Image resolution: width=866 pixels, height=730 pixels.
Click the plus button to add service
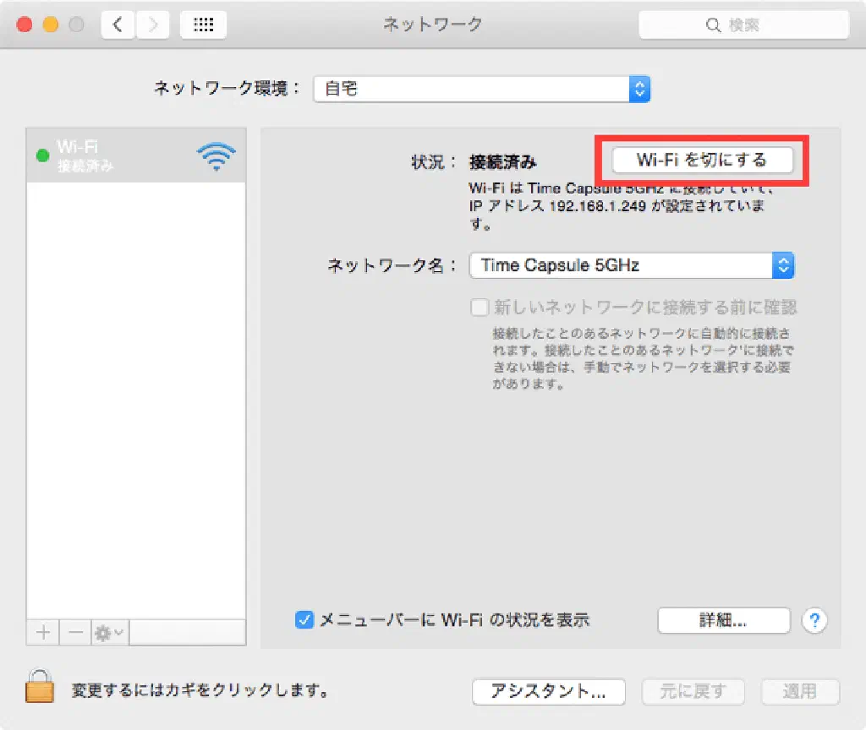pos(43,632)
